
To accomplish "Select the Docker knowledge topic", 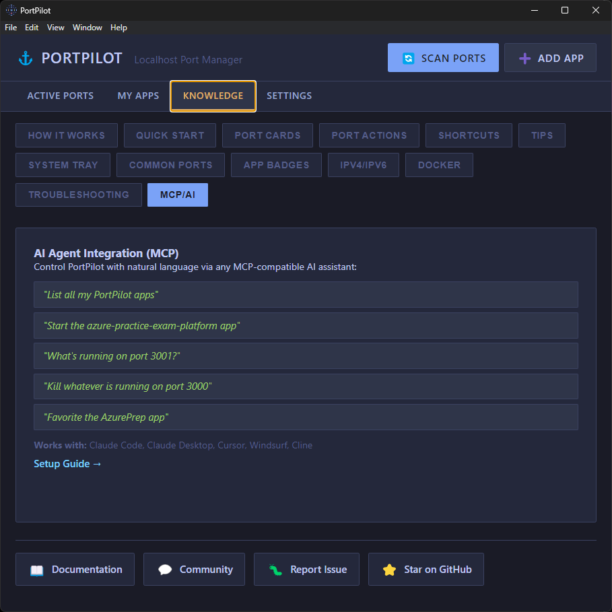I will (439, 165).
